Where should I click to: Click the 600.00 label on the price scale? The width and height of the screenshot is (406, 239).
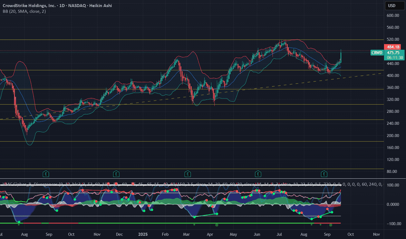393,15
